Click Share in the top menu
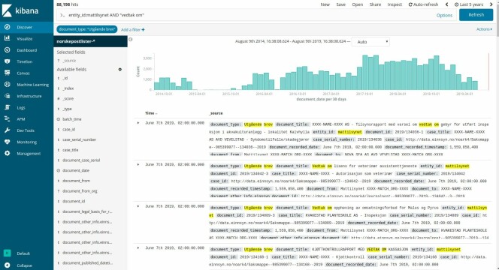This screenshot has height=270, width=499. [375, 4]
